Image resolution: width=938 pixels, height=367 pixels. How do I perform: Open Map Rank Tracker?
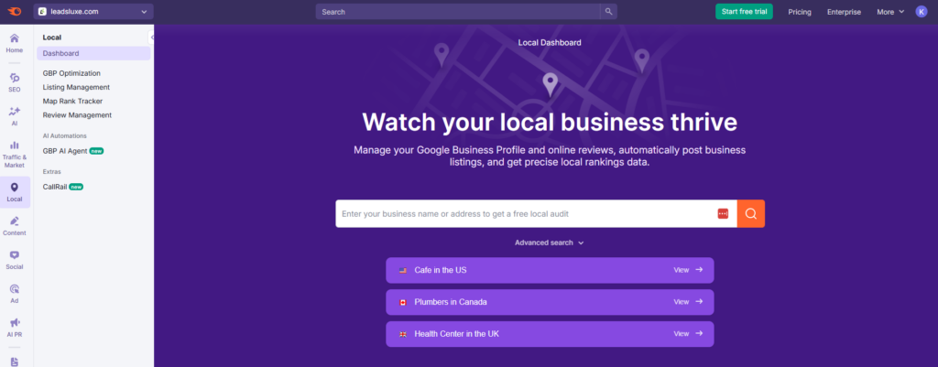[x=72, y=101]
